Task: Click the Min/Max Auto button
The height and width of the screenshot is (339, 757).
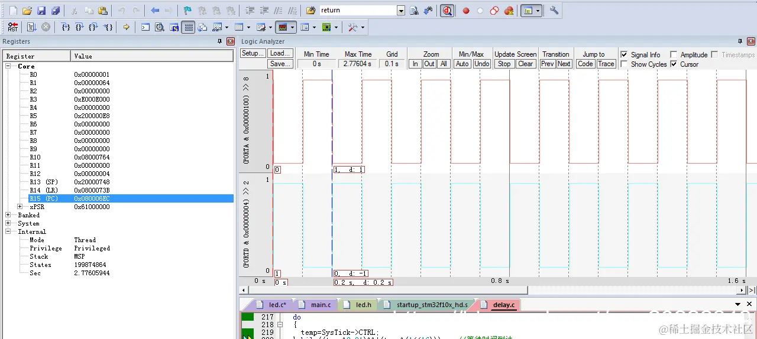Action: 462,64
